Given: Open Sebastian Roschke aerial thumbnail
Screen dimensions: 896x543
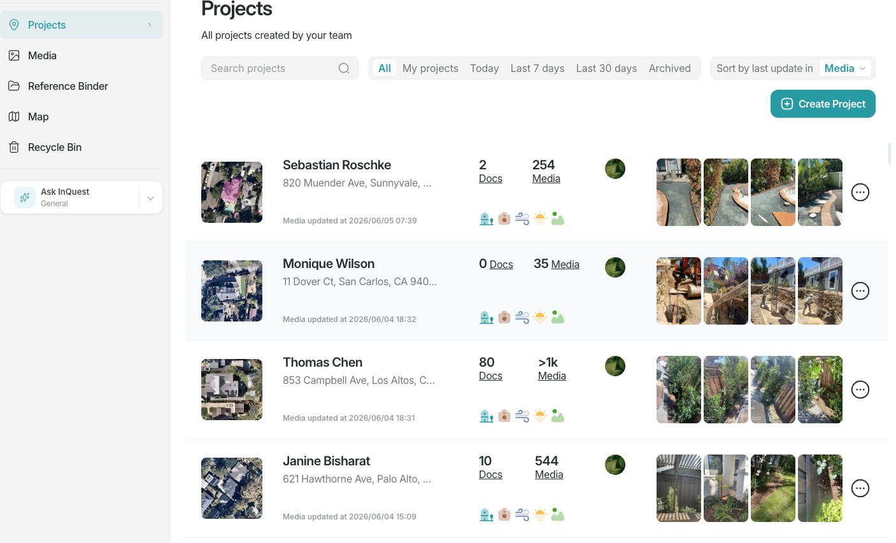Looking at the screenshot, I should point(232,192).
